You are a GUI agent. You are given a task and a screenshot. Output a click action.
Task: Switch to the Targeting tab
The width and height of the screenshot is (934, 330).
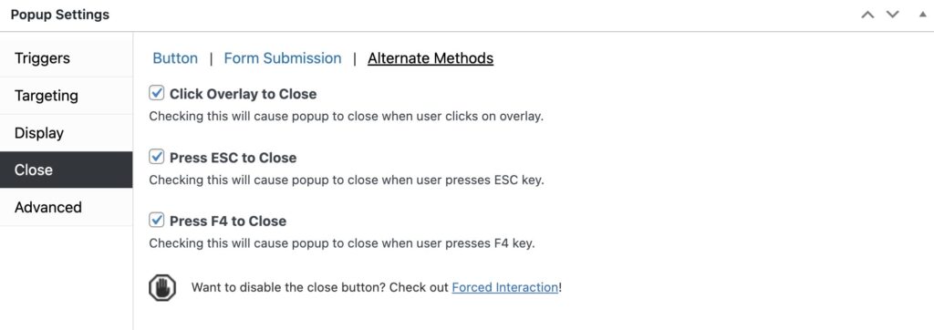tap(66, 96)
